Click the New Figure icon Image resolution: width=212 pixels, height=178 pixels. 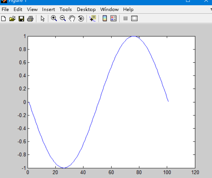pyautogui.click(x=3, y=19)
